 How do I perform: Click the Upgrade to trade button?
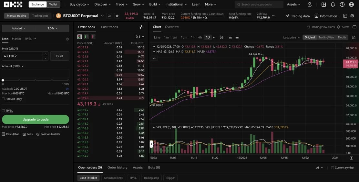click(36, 120)
